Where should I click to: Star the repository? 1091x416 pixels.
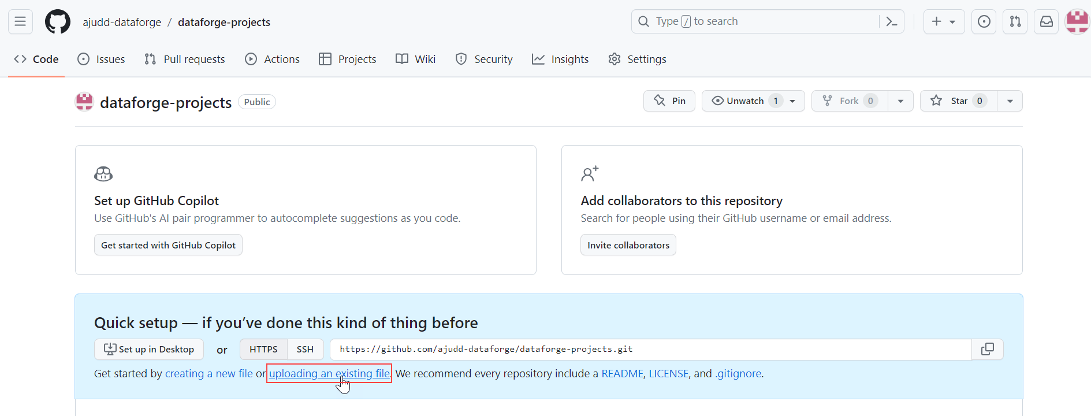click(x=958, y=101)
